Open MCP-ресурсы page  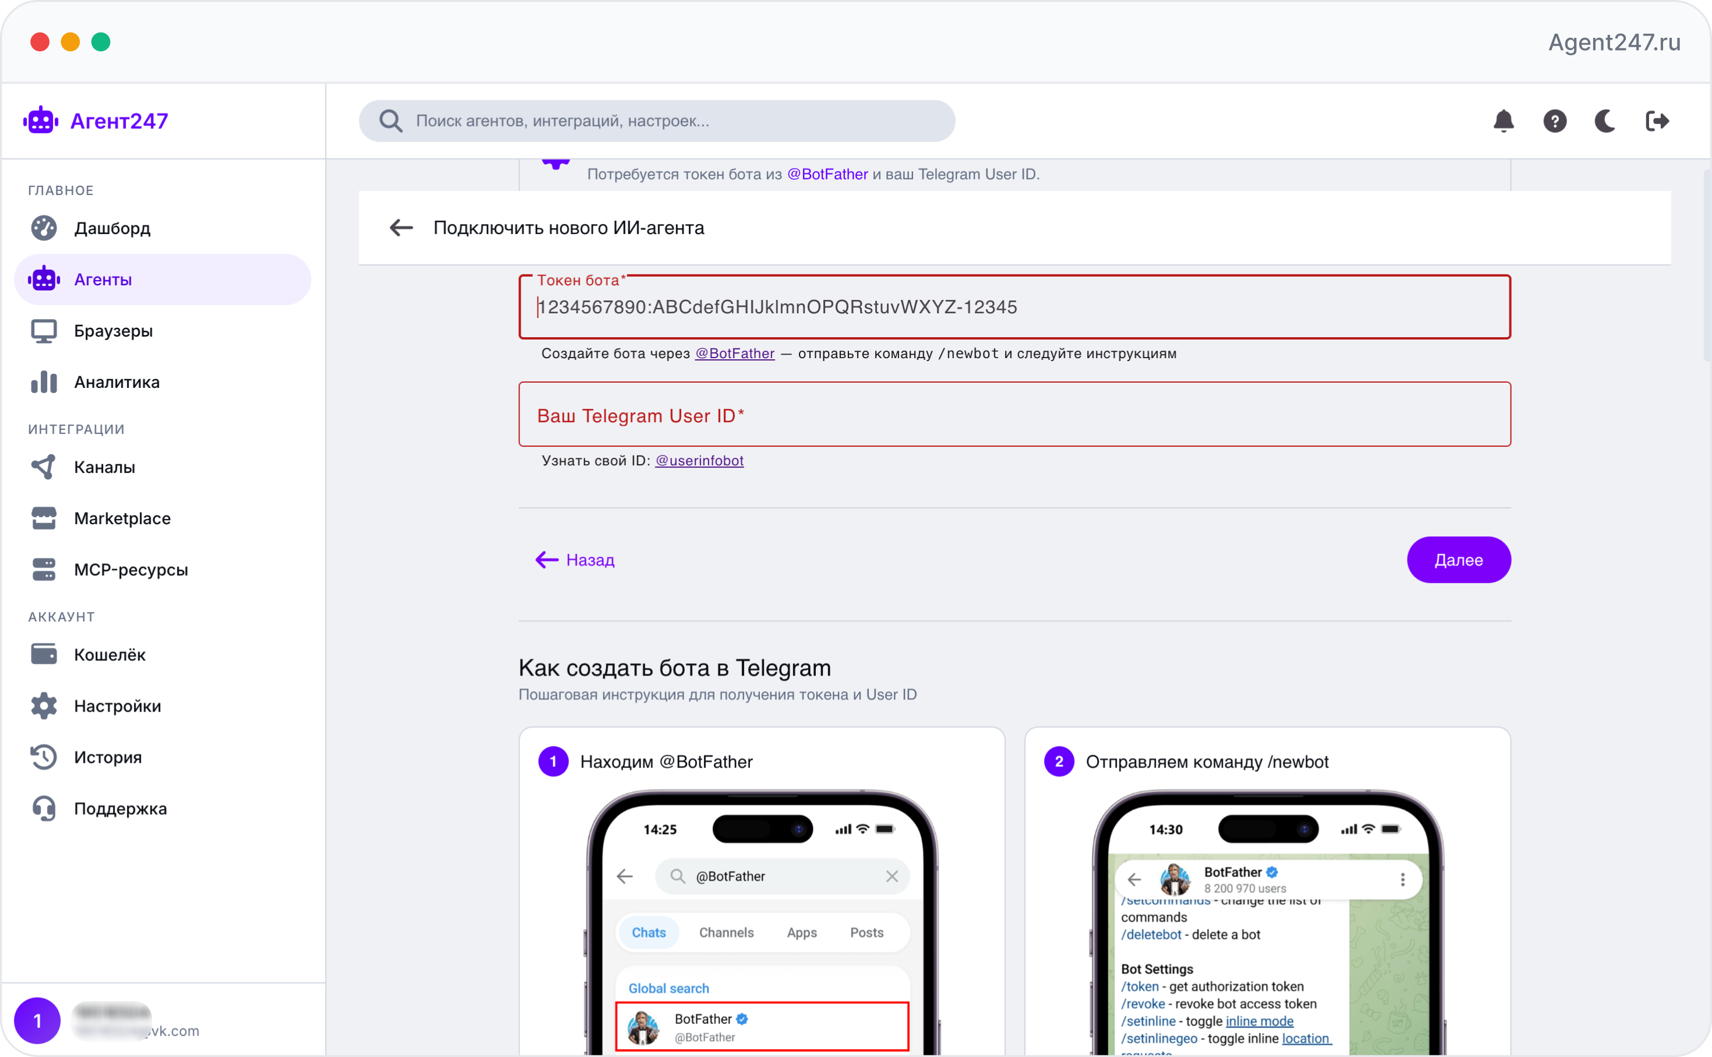(x=163, y=569)
